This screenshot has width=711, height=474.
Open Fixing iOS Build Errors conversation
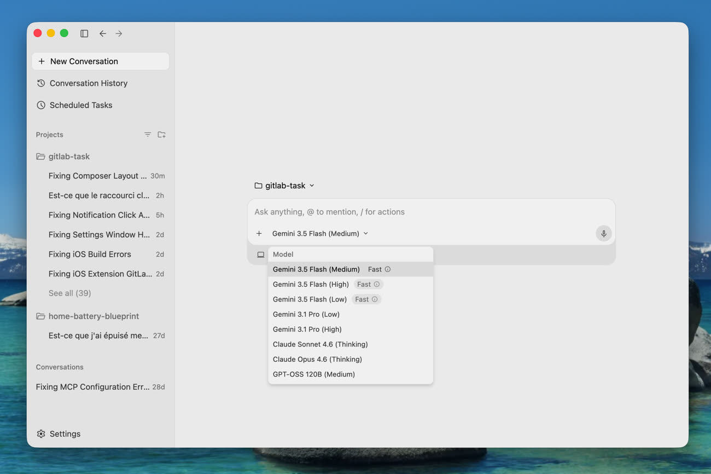101,255
